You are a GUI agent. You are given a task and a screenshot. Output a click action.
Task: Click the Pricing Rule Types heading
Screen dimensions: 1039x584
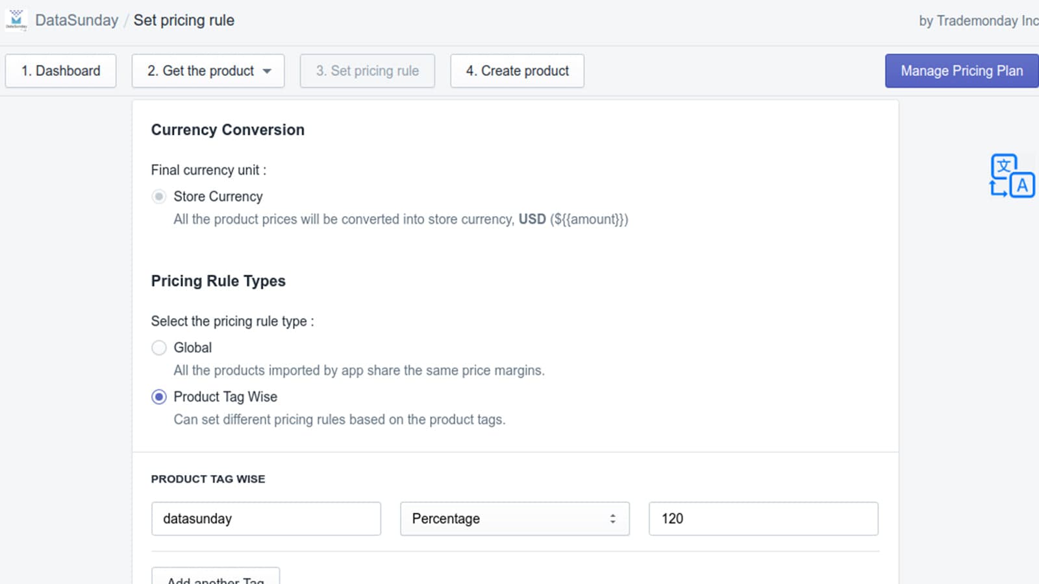tap(218, 281)
